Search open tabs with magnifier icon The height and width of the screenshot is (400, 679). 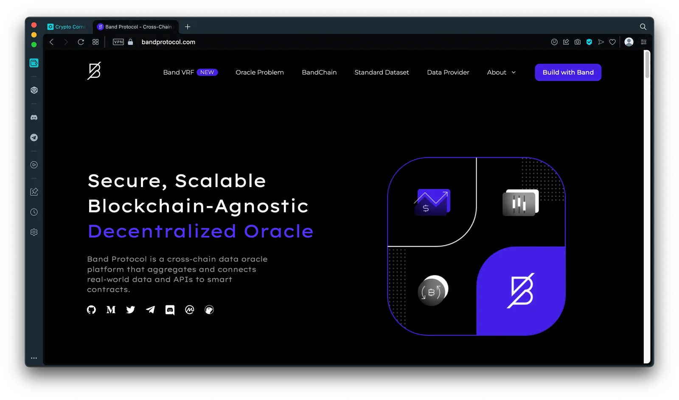[643, 27]
